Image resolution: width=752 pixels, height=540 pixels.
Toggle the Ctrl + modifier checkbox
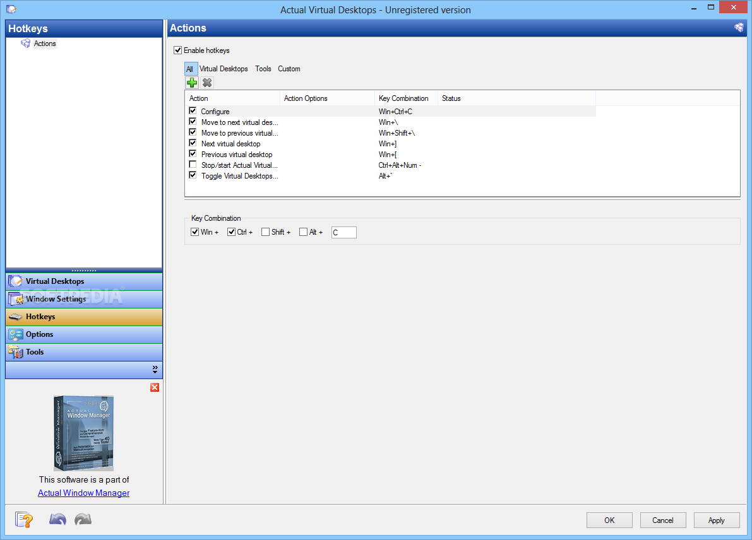click(231, 232)
